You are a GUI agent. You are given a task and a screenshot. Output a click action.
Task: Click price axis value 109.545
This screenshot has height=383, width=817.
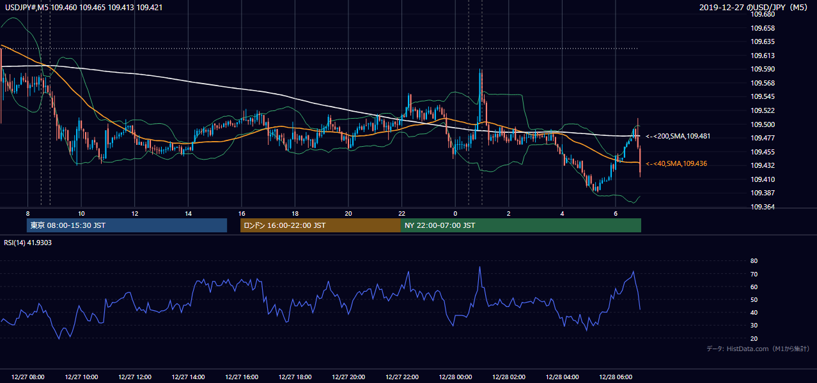[763, 97]
